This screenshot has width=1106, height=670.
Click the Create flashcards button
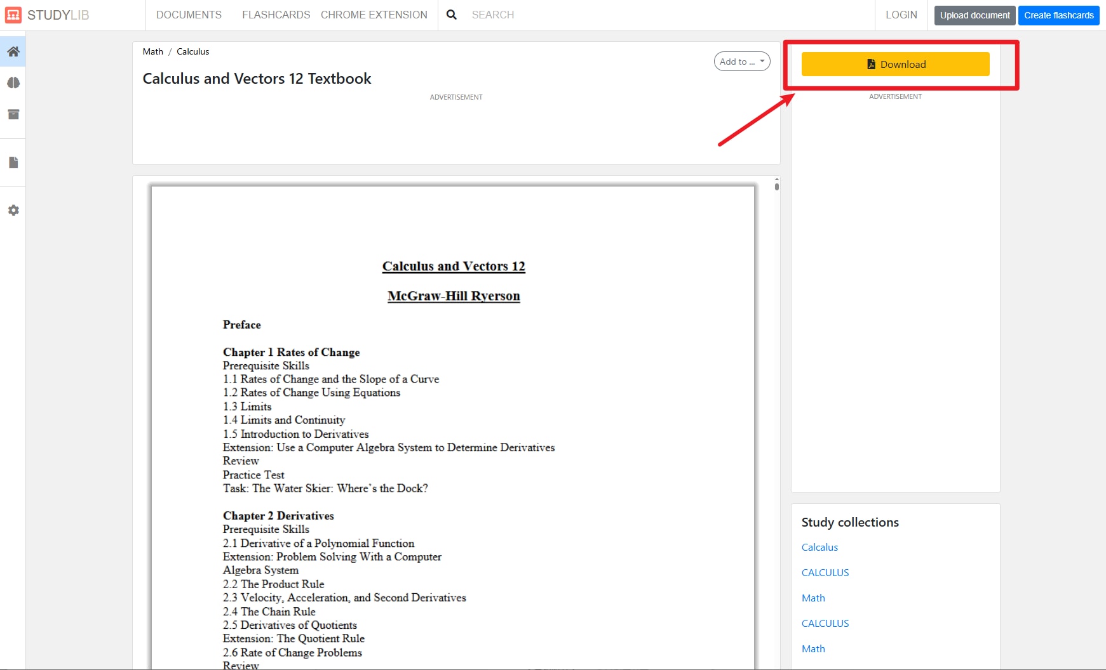(1058, 15)
